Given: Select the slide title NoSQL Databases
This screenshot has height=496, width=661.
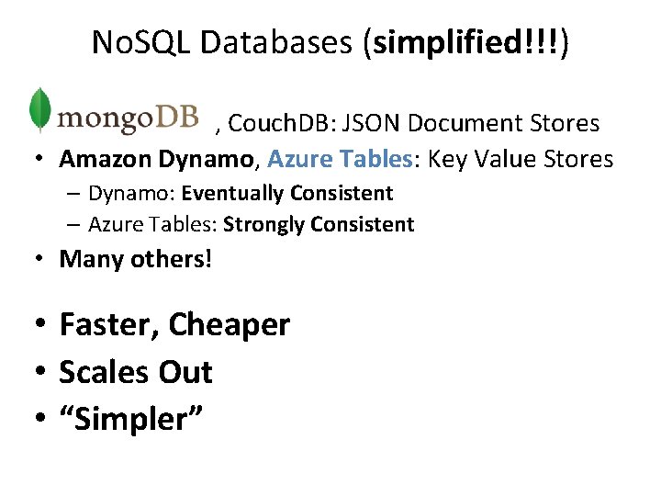Looking at the screenshot, I should [222, 42].
